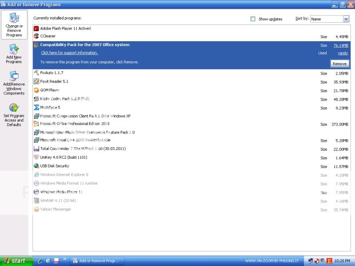Click the network computers tray icon
This screenshot has width=355, height=266.
click(x=310, y=261)
